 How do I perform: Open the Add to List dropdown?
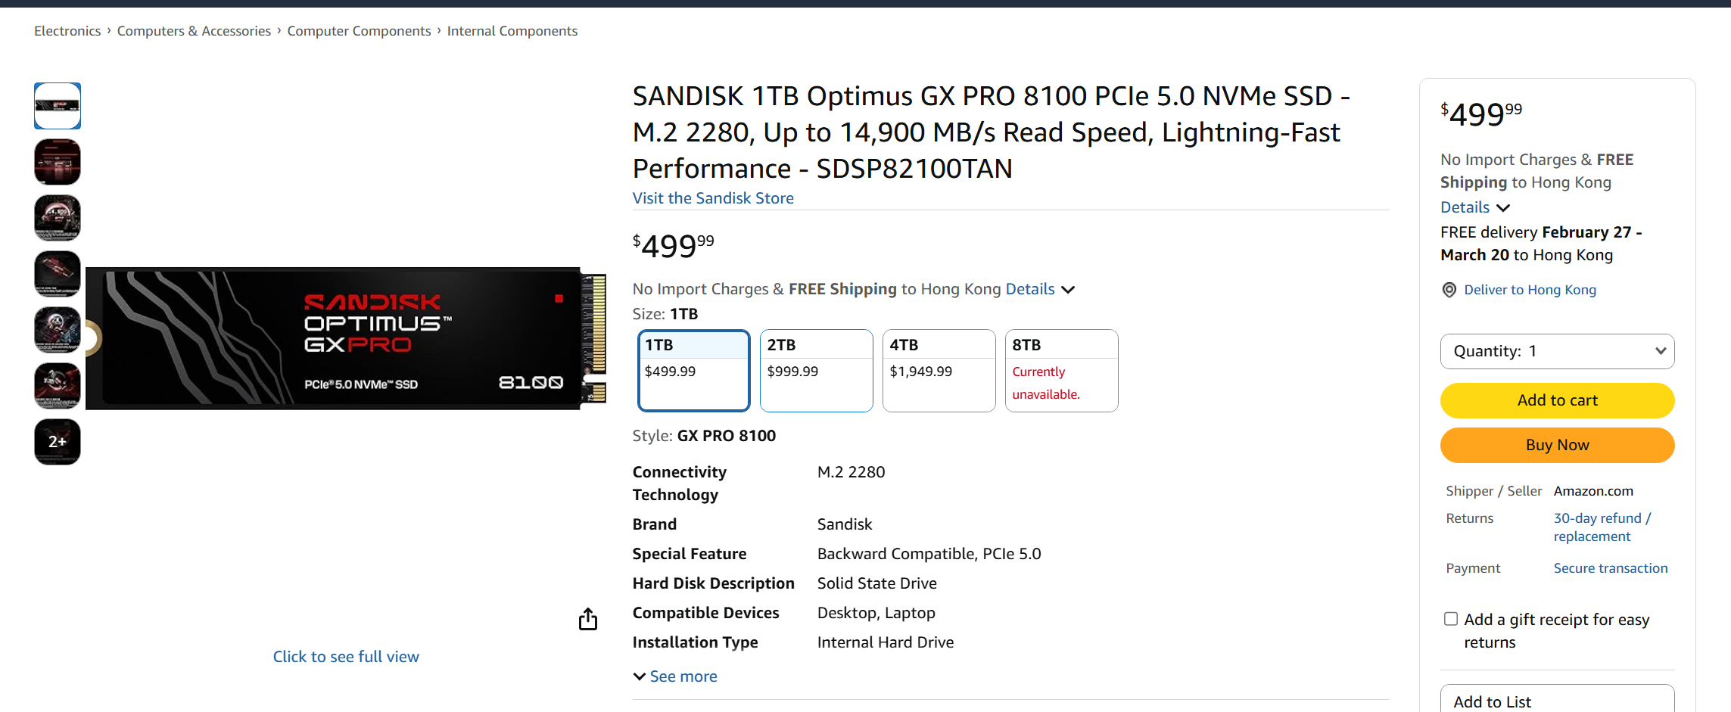point(1557,701)
